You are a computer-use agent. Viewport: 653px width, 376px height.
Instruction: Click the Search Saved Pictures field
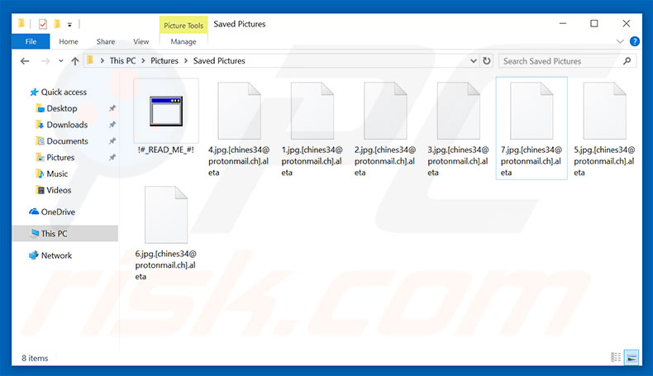567,61
